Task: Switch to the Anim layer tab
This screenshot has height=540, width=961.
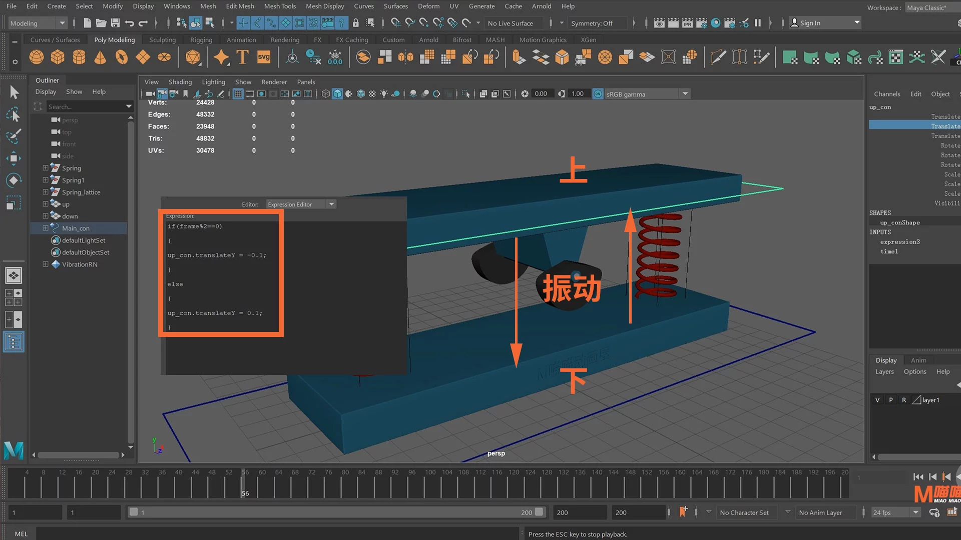Action: click(918, 360)
